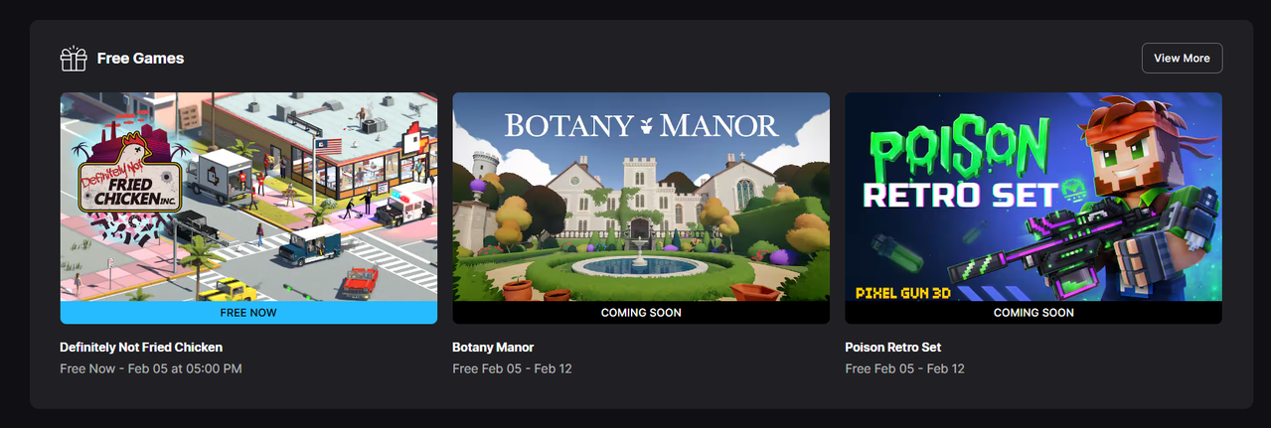Open the Botany Manor title link
The width and height of the screenshot is (1271, 428).
(493, 348)
